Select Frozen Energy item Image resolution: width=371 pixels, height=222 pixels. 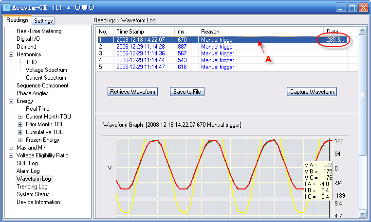[42, 140]
